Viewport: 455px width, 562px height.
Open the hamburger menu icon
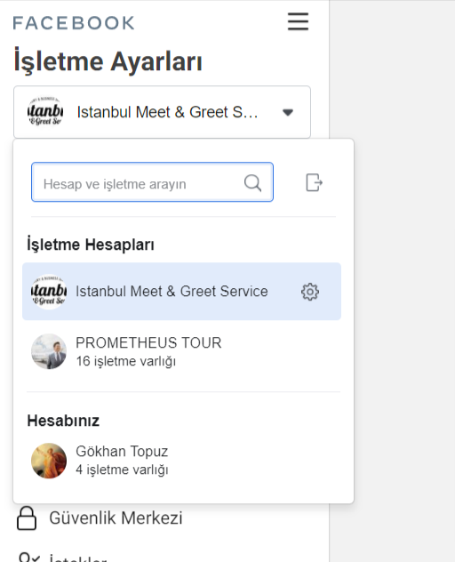tap(298, 22)
